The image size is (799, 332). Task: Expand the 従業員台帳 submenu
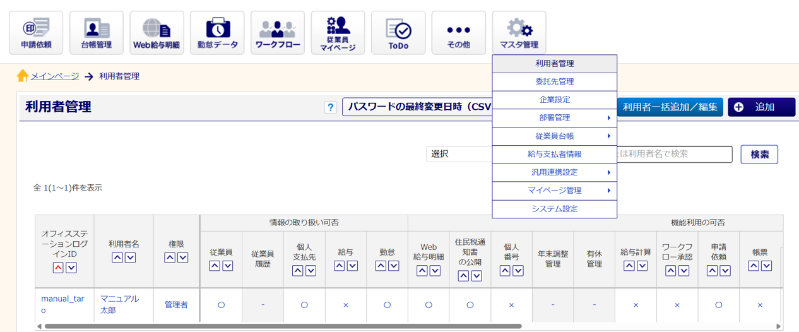(554, 136)
